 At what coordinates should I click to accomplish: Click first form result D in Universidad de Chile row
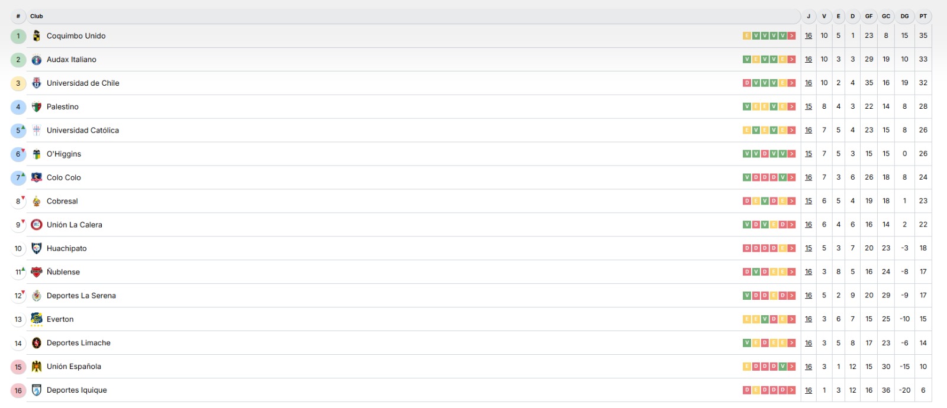tap(747, 83)
